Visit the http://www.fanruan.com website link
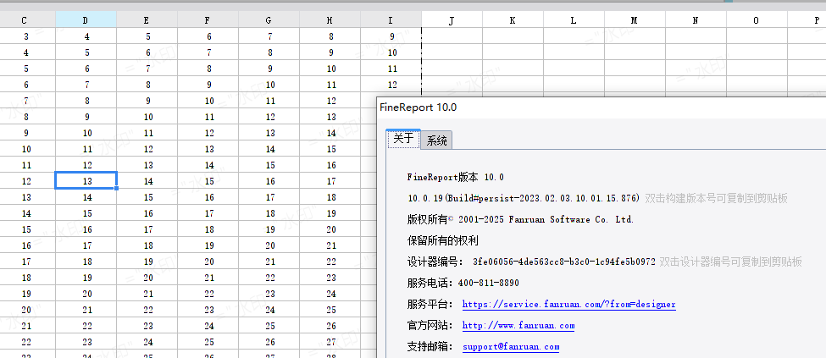The image size is (826, 358). click(518, 325)
